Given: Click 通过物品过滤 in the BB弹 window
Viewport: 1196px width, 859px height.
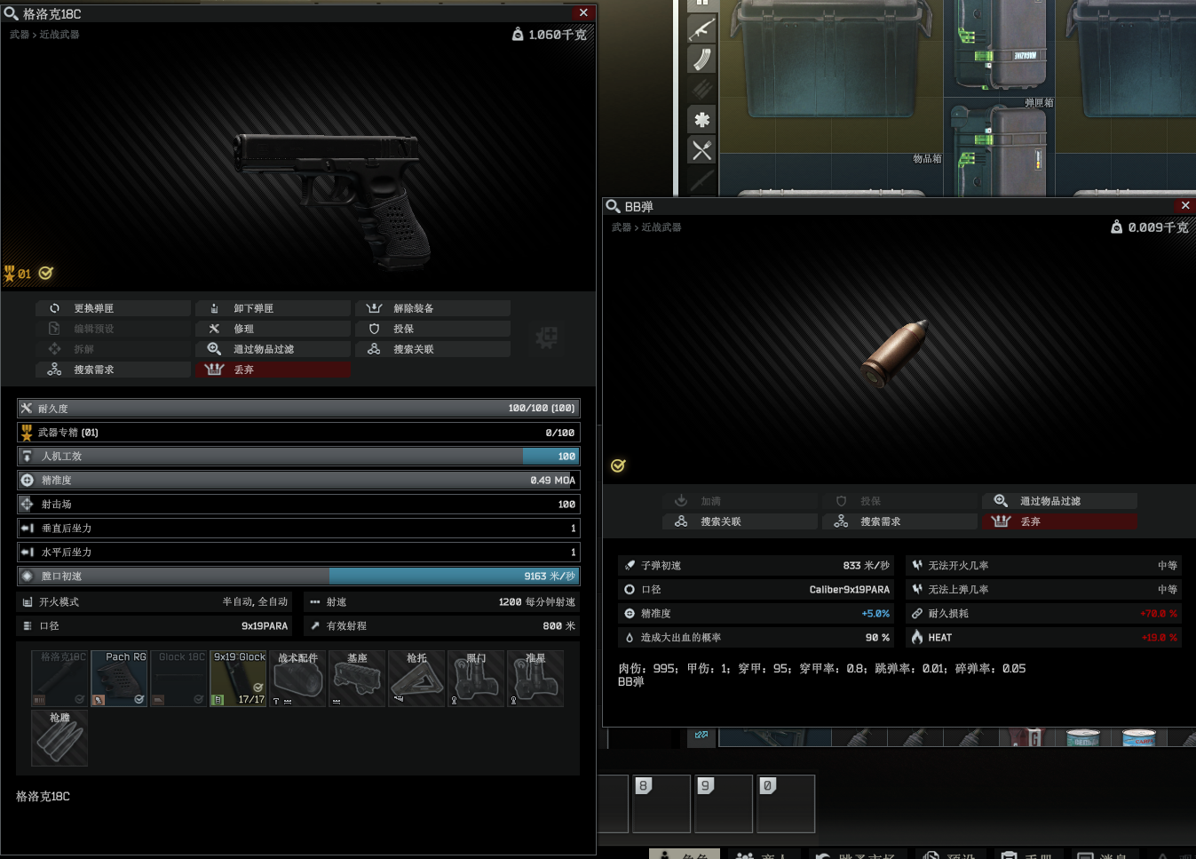Looking at the screenshot, I should coord(1059,501).
